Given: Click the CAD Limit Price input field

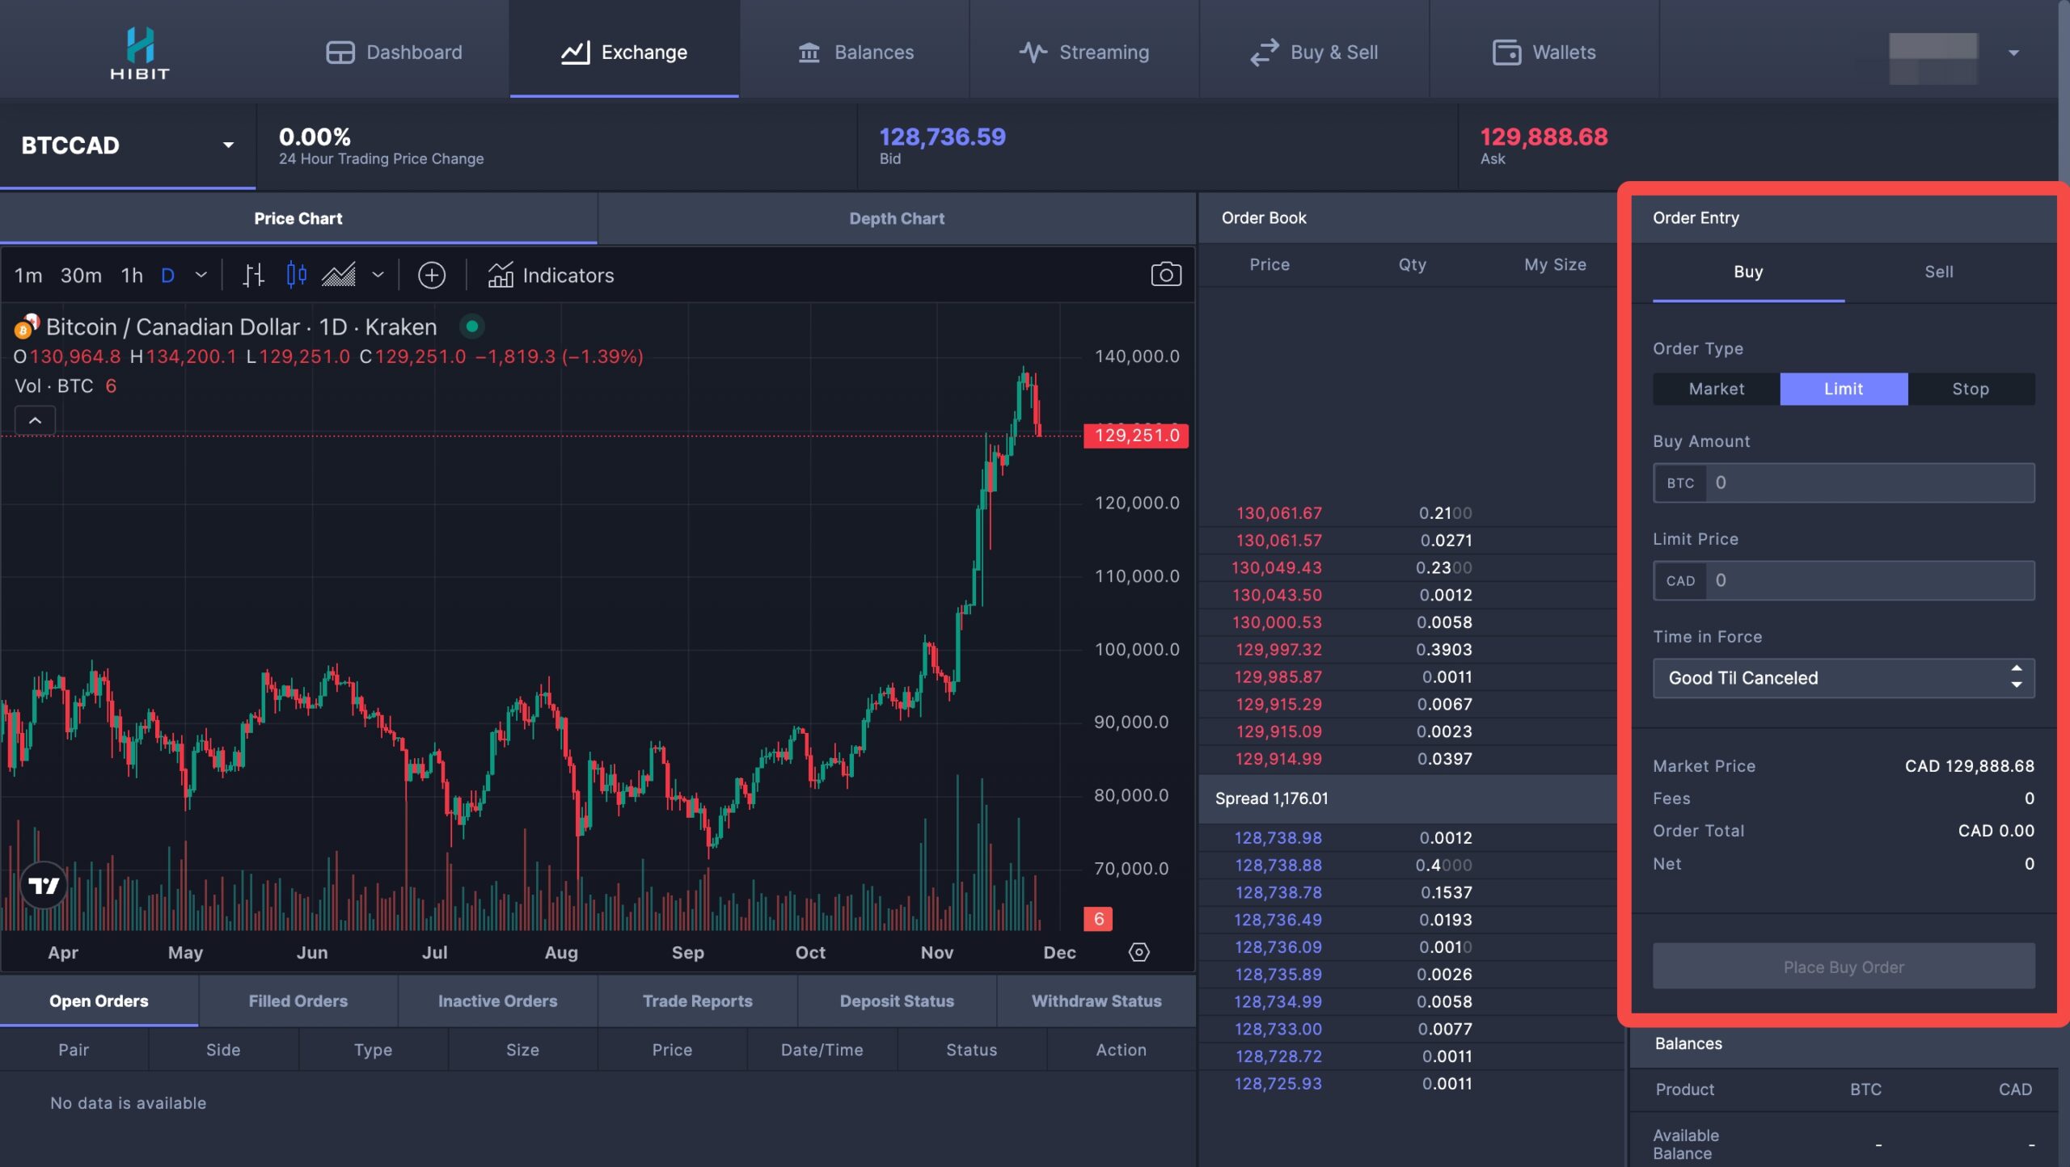Looking at the screenshot, I should (1844, 580).
